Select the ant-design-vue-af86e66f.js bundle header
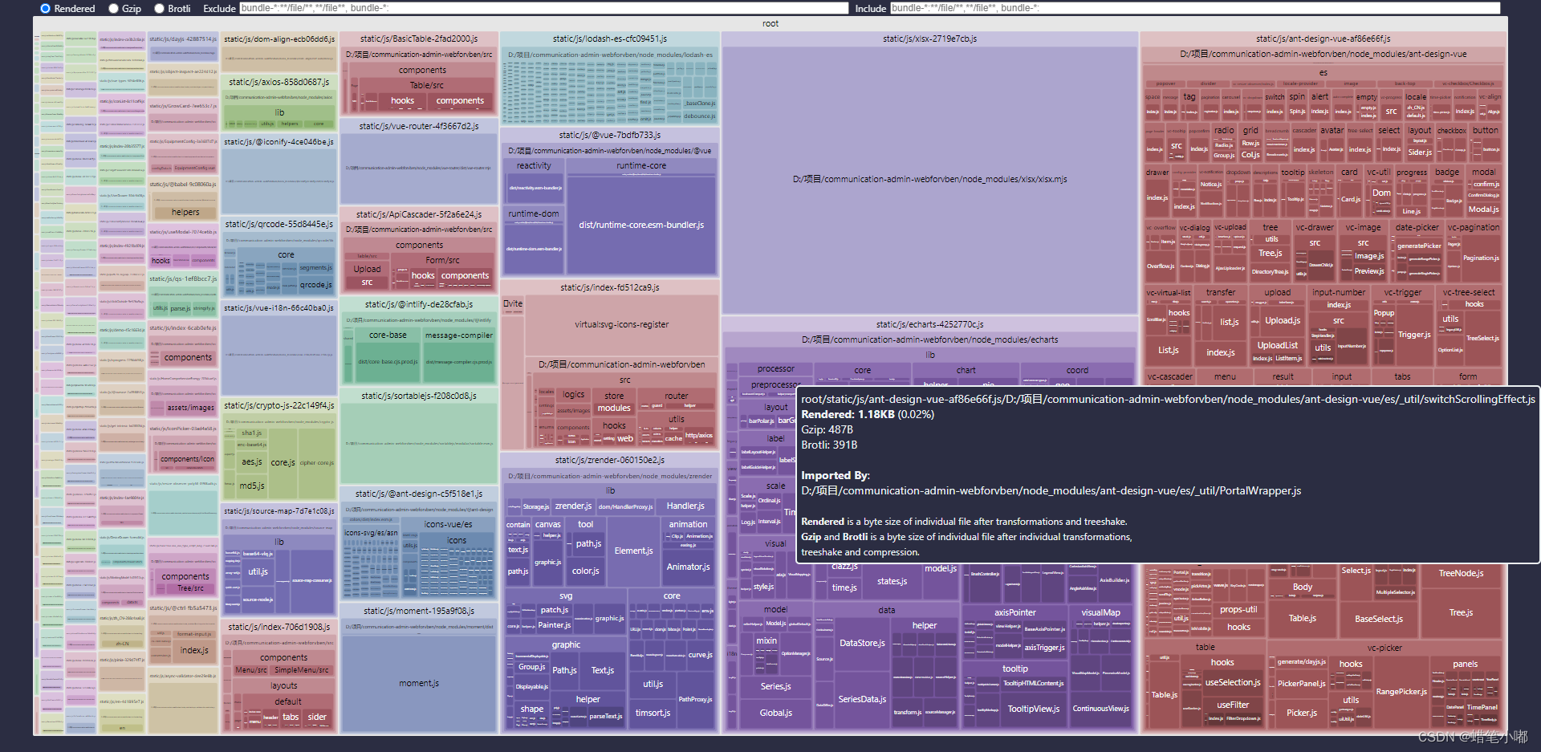Image resolution: width=1541 pixels, height=752 pixels. (x=1322, y=38)
